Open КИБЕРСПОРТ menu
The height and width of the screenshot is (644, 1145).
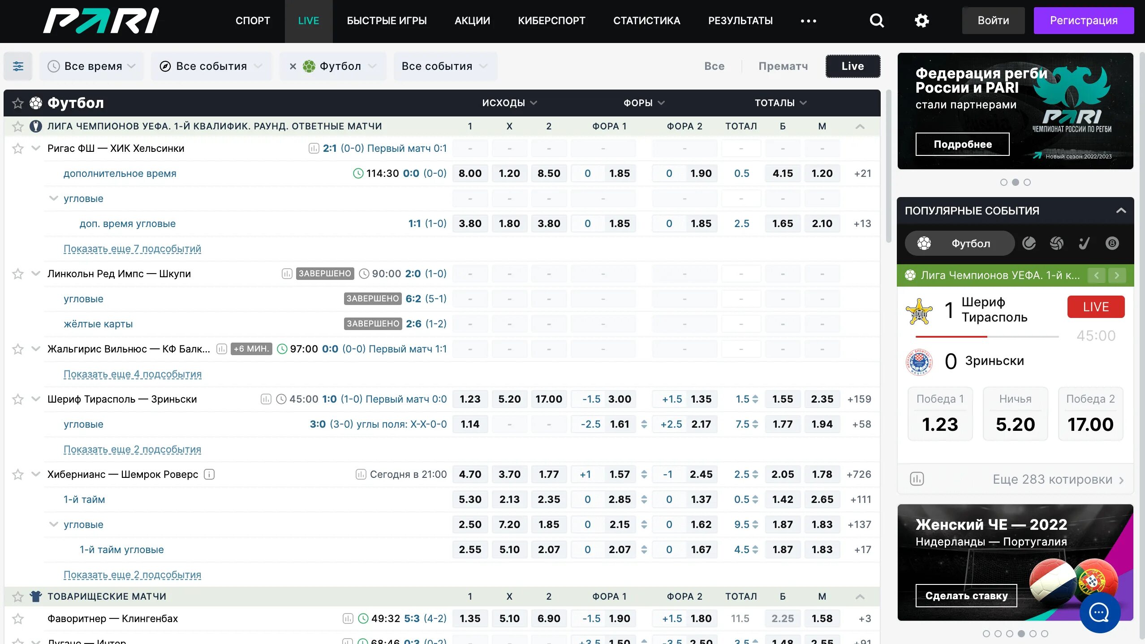coord(551,21)
